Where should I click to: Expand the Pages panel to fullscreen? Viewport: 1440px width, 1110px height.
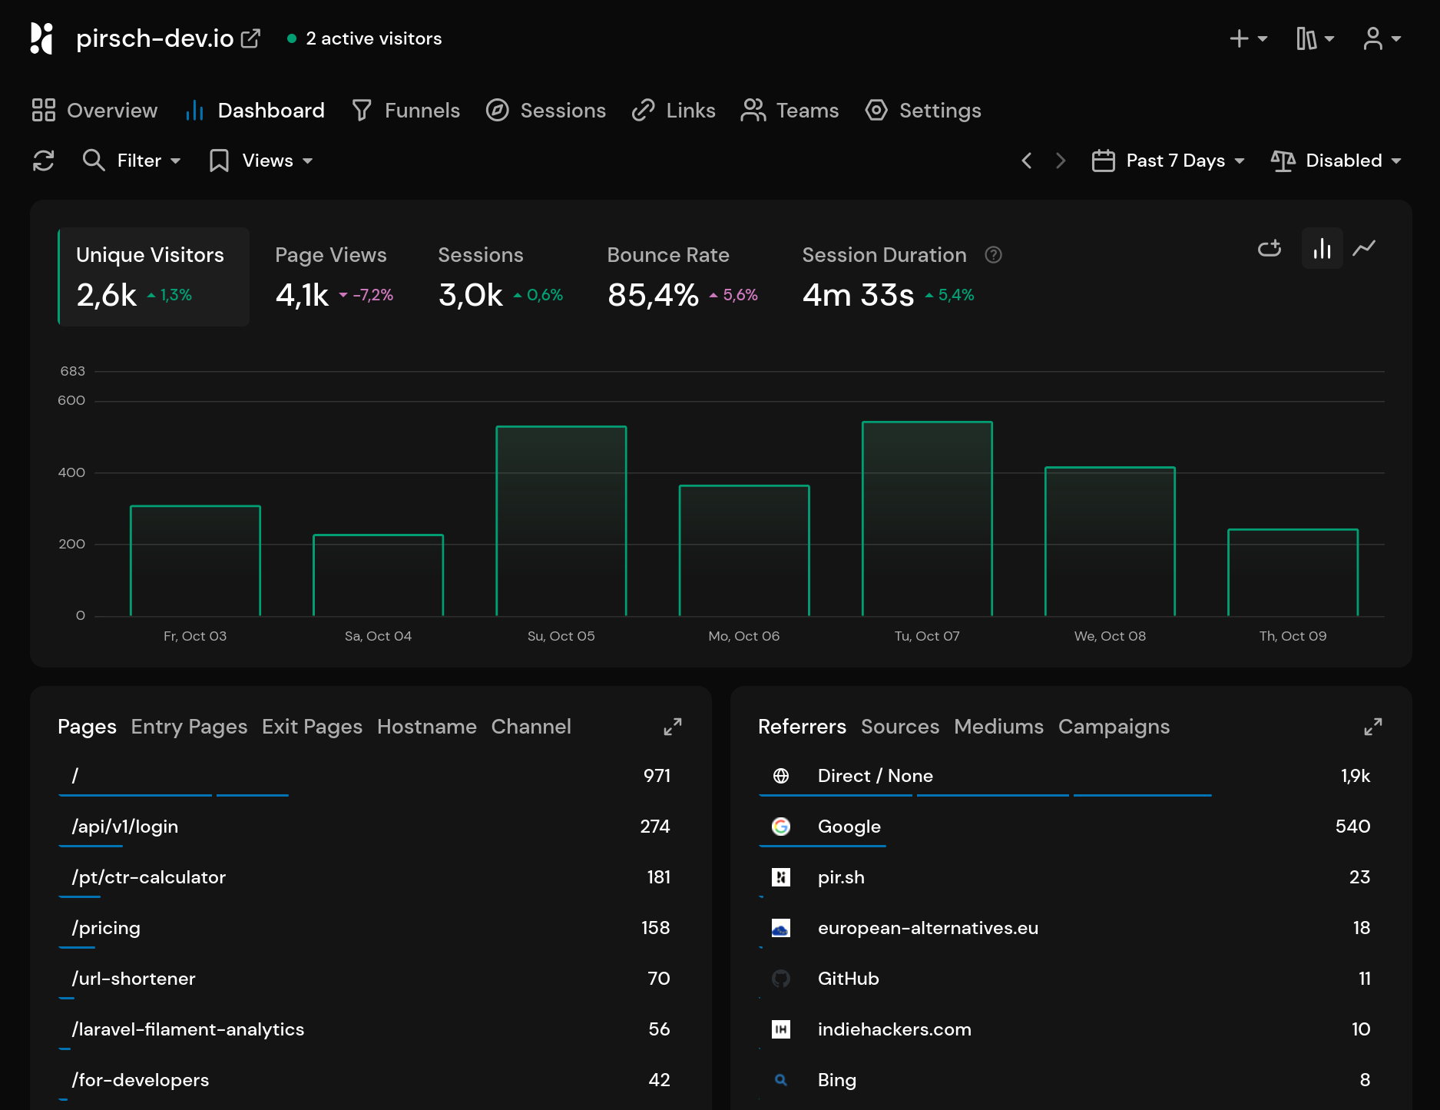point(673,727)
